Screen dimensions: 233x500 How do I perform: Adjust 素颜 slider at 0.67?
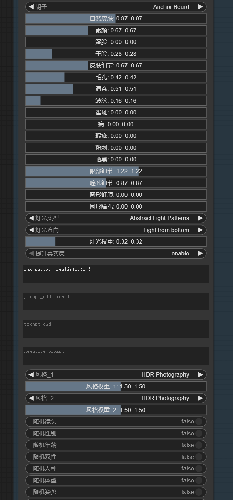116,30
